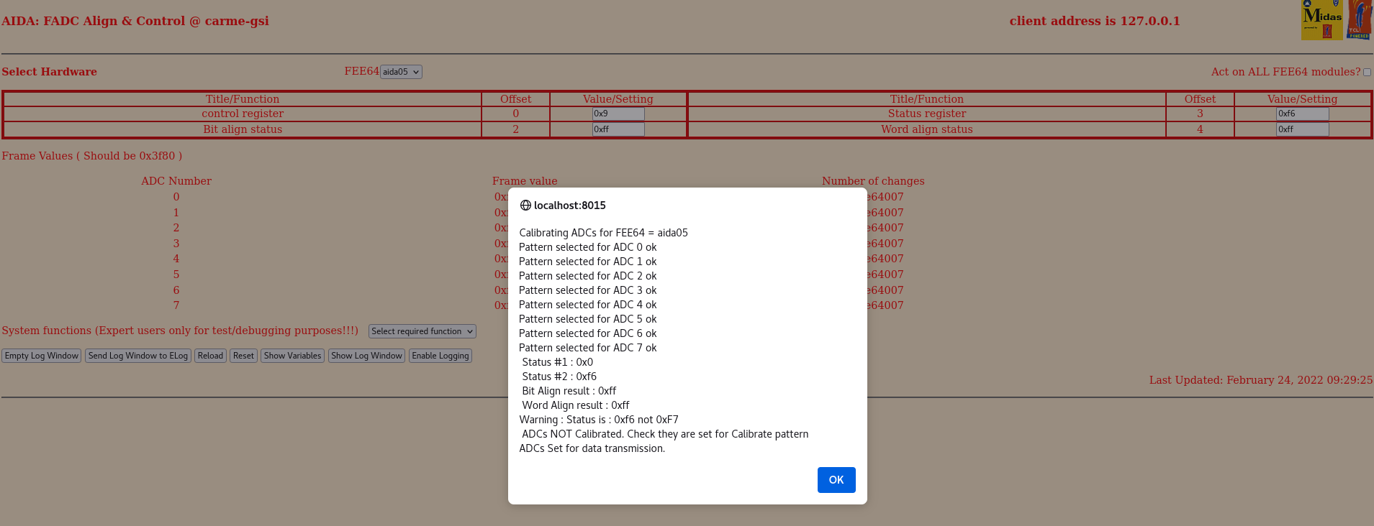
Task: Click the Show Variables button
Action: pos(293,356)
